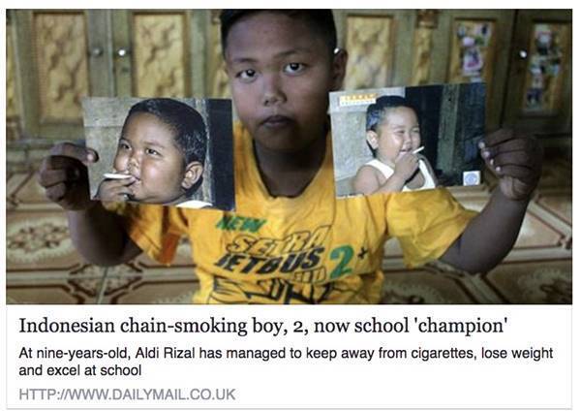Click the left held photo of toddler smoking
This screenshot has width=581, height=411.
(158, 153)
